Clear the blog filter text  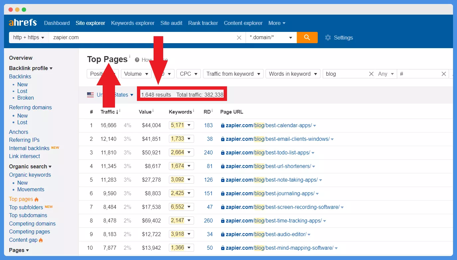(x=371, y=74)
